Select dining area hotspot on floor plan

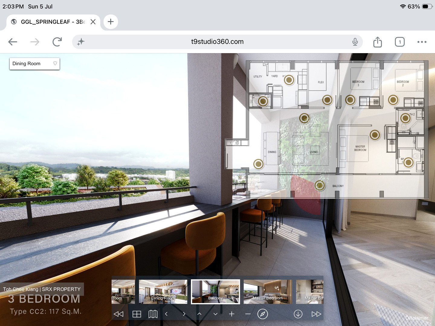[x=259, y=164]
